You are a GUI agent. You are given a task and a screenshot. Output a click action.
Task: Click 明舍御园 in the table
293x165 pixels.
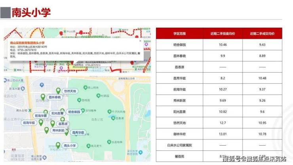(x=179, y=45)
